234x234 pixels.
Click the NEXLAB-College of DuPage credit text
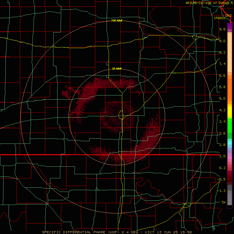[208, 3]
